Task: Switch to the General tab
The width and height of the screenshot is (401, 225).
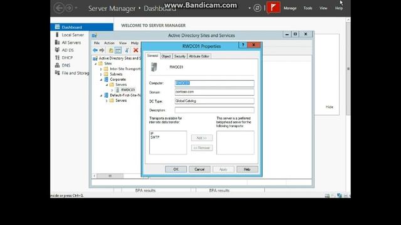Action: coord(153,56)
